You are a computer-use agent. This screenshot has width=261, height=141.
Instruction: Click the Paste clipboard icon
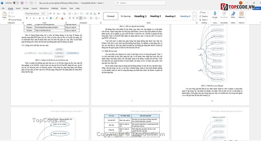click(4, 14)
